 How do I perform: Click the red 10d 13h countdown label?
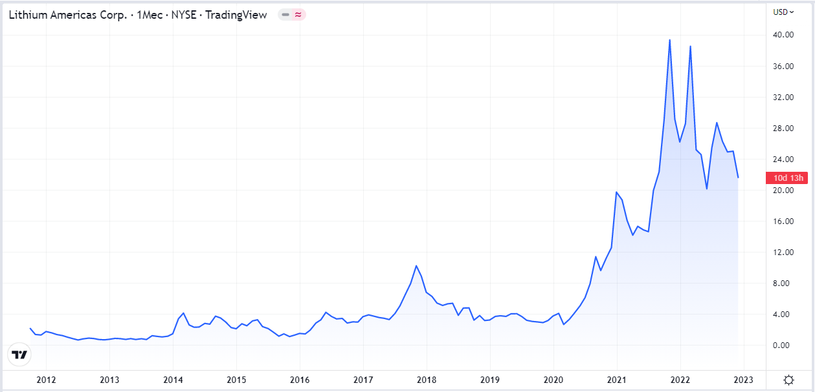(786, 178)
